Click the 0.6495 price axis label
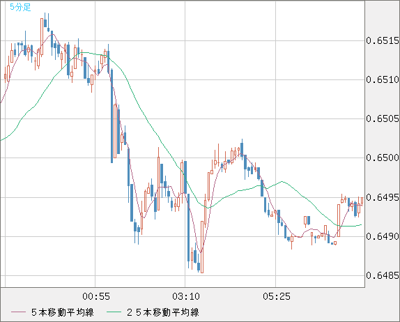The width and height of the screenshot is (400, 322). coord(383,197)
